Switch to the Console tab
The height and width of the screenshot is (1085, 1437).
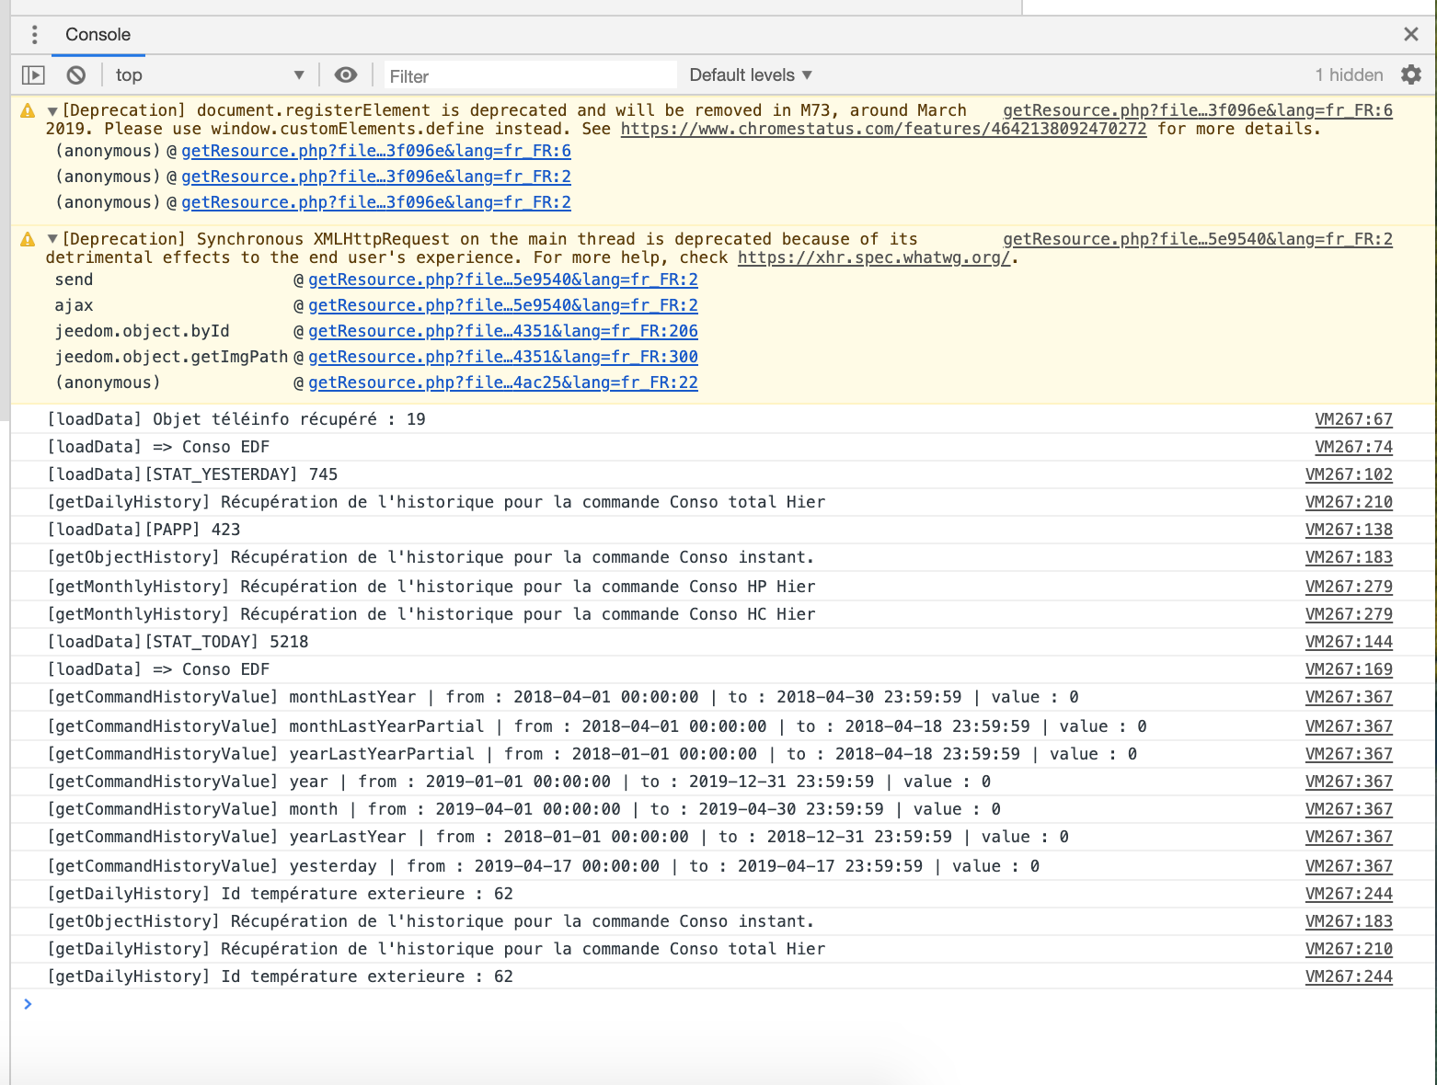pos(98,35)
